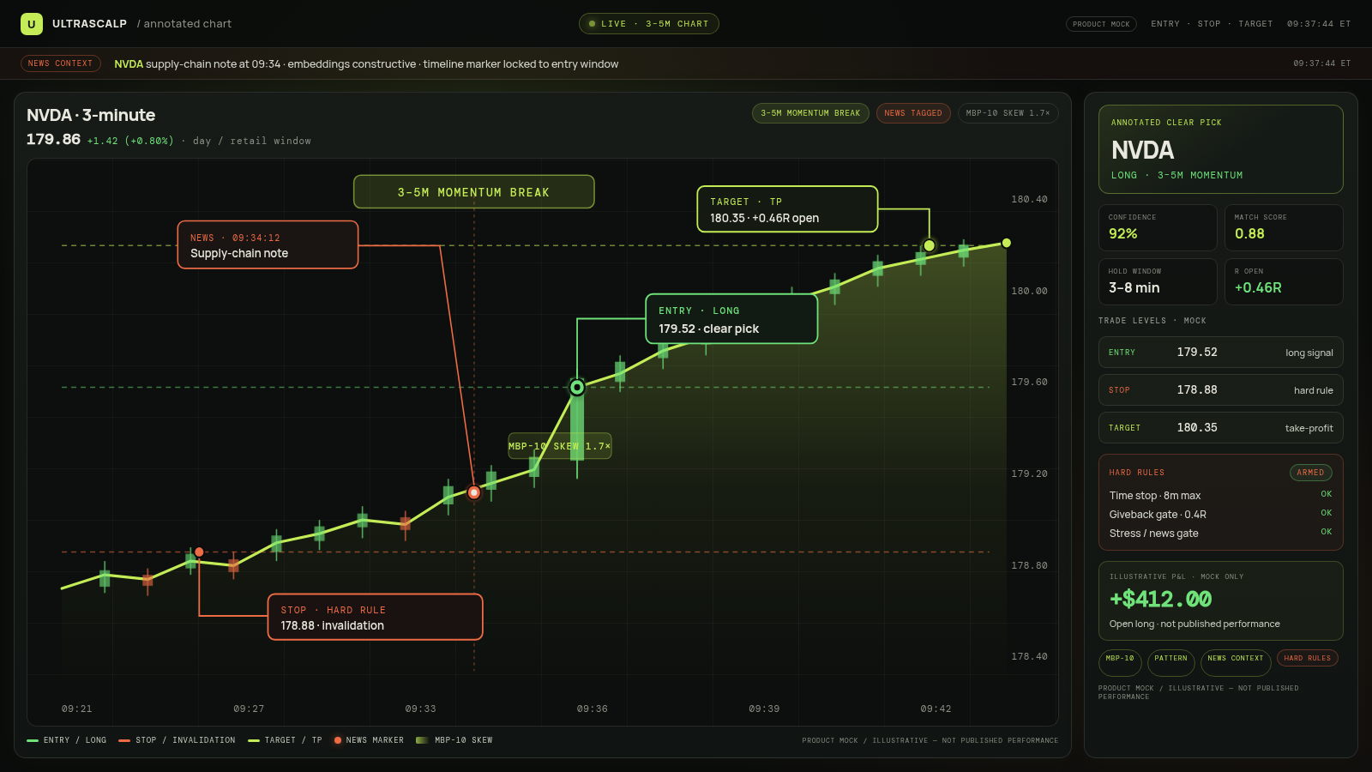1372x772 pixels.
Task: Click the +$412.00 illustrative P&L value
Action: (1160, 599)
